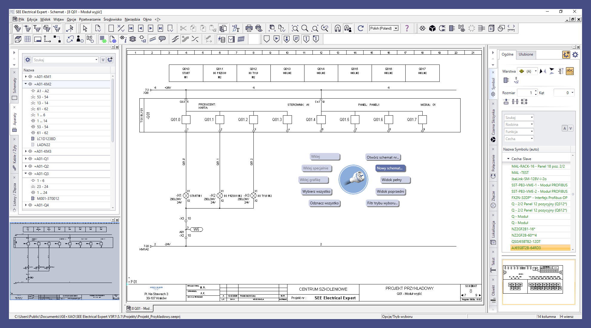The height and width of the screenshot is (328, 591).
Task: Toggle the magnet snap icon
Action: click(x=338, y=28)
